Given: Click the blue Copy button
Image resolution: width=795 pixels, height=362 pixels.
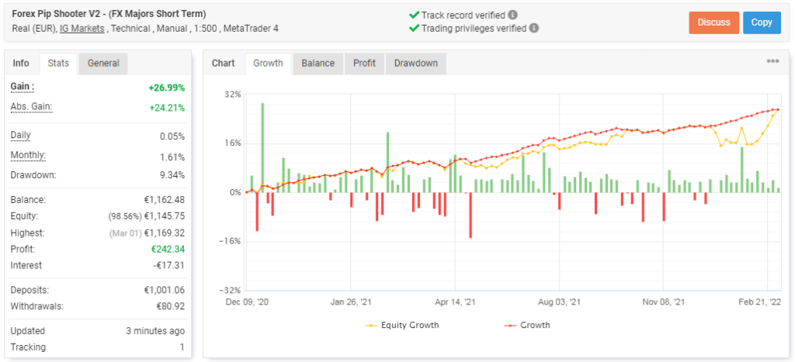Looking at the screenshot, I should tap(762, 22).
